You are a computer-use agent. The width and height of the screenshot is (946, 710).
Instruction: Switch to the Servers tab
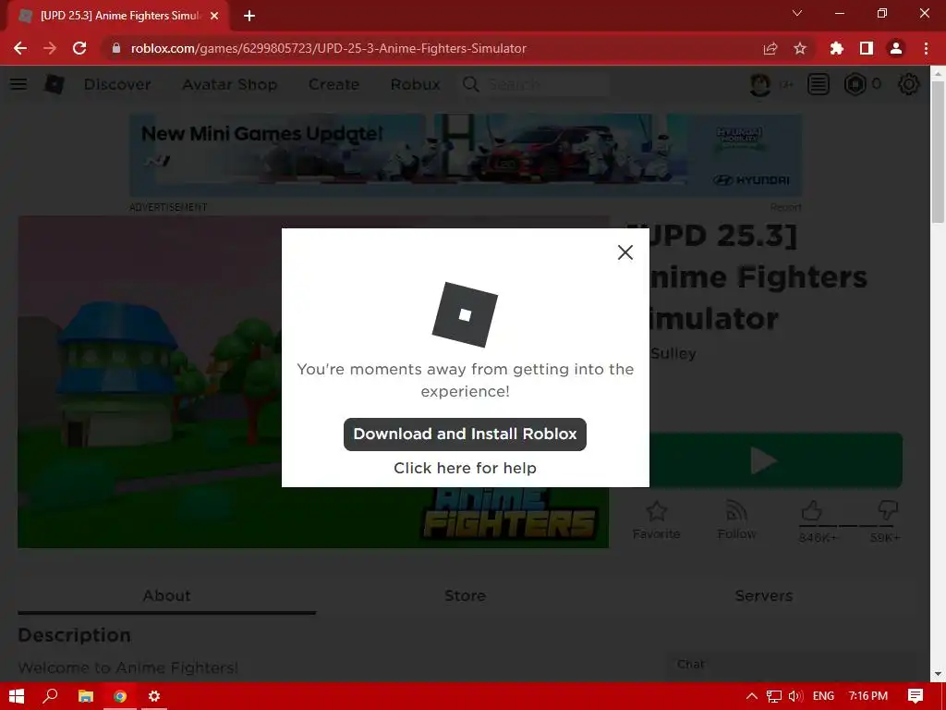[x=763, y=595]
